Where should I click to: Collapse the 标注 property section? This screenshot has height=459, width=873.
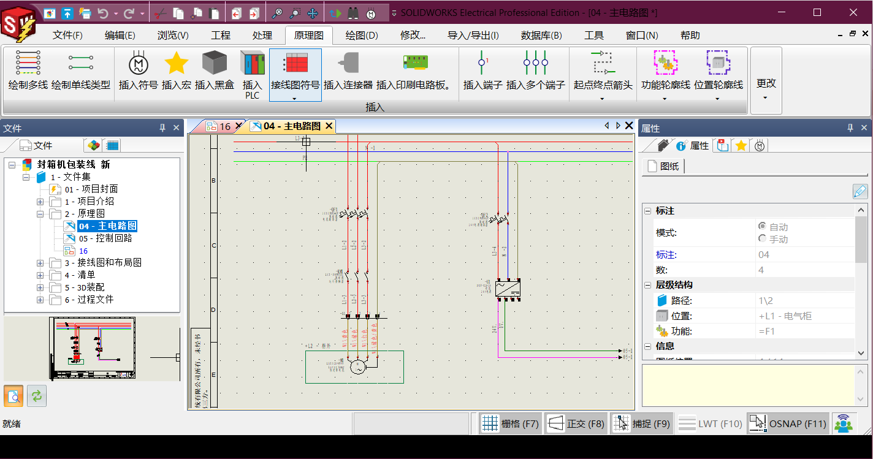click(x=647, y=211)
